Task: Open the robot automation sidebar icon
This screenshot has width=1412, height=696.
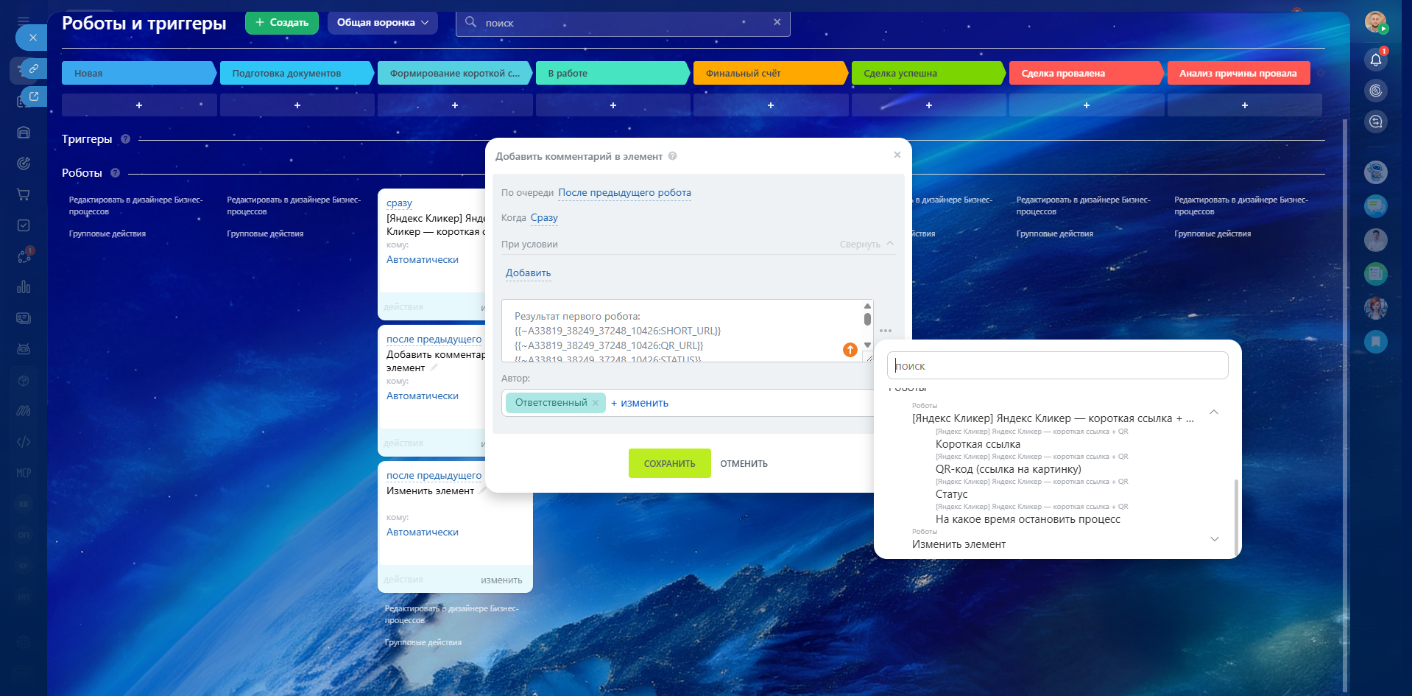Action: [24, 349]
